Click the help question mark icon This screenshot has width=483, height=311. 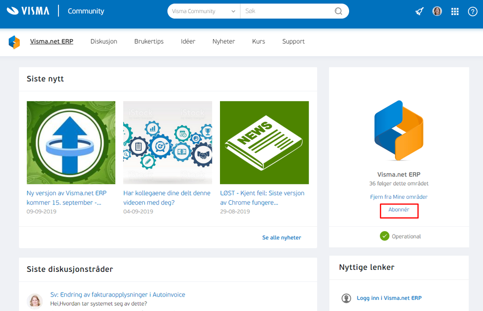(472, 12)
